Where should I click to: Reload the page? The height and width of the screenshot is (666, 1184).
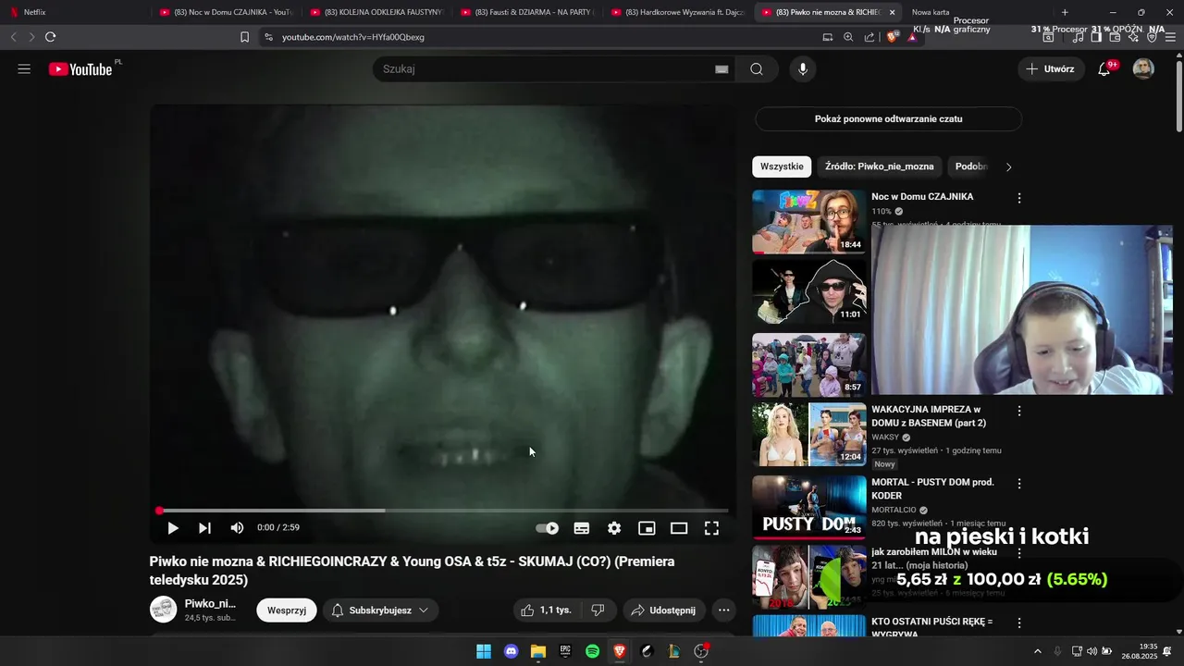click(50, 37)
